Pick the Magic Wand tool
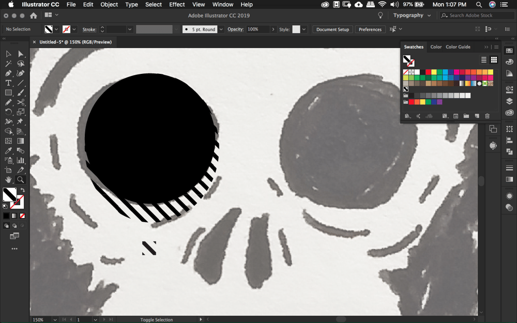Screen dimensions: 517x323 tap(8, 64)
